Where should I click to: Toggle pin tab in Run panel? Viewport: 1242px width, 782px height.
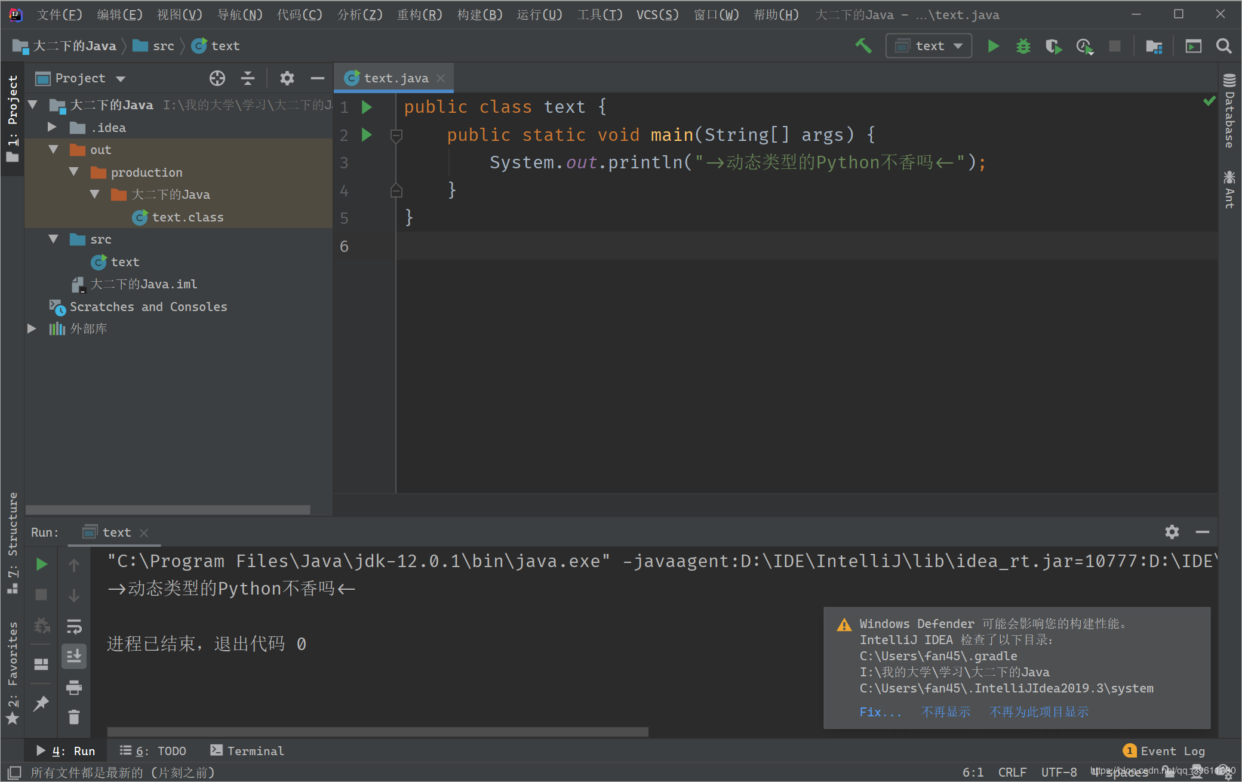tap(41, 704)
